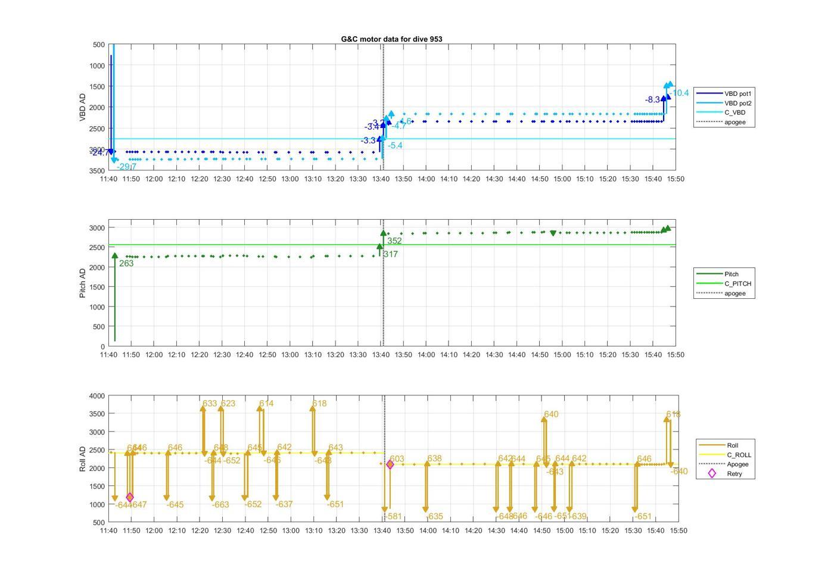The image size is (834, 587).
Task: Click the 15:50 tick label under Pitch plot
Action: tap(675, 354)
